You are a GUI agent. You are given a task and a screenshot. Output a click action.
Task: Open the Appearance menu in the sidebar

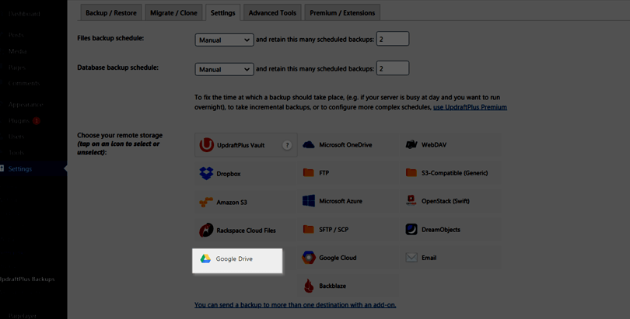(26, 105)
